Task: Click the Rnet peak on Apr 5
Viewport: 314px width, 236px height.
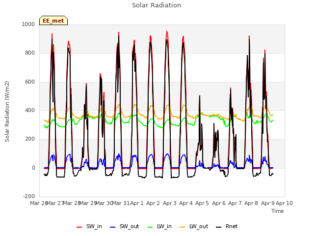Action: coord(200,96)
